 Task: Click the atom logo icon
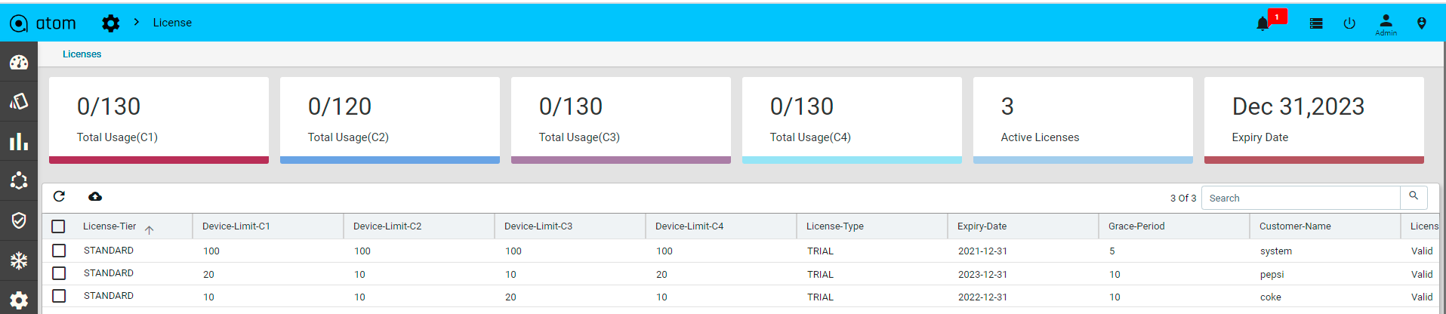pyautogui.click(x=19, y=23)
